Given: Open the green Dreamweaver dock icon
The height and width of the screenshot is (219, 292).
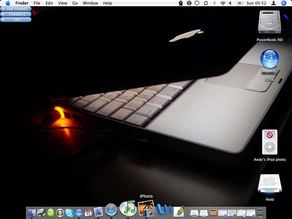Looking at the screenshot, I should tap(50, 213).
